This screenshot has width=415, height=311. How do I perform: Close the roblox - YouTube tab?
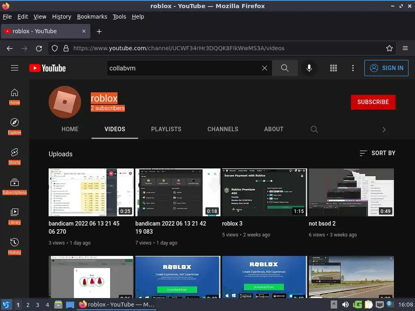[84, 31]
